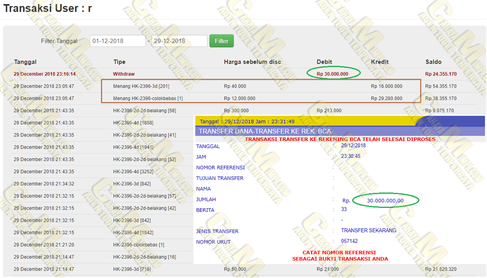Click the Harga sebelum disc column header
The width and height of the screenshot is (487, 278).
click(x=252, y=62)
